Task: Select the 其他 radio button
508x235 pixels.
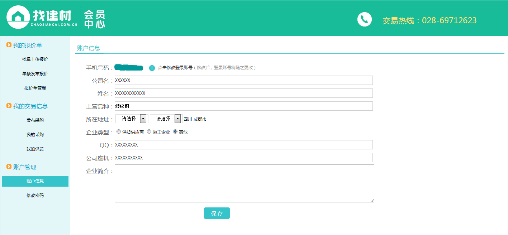Action: coord(175,132)
